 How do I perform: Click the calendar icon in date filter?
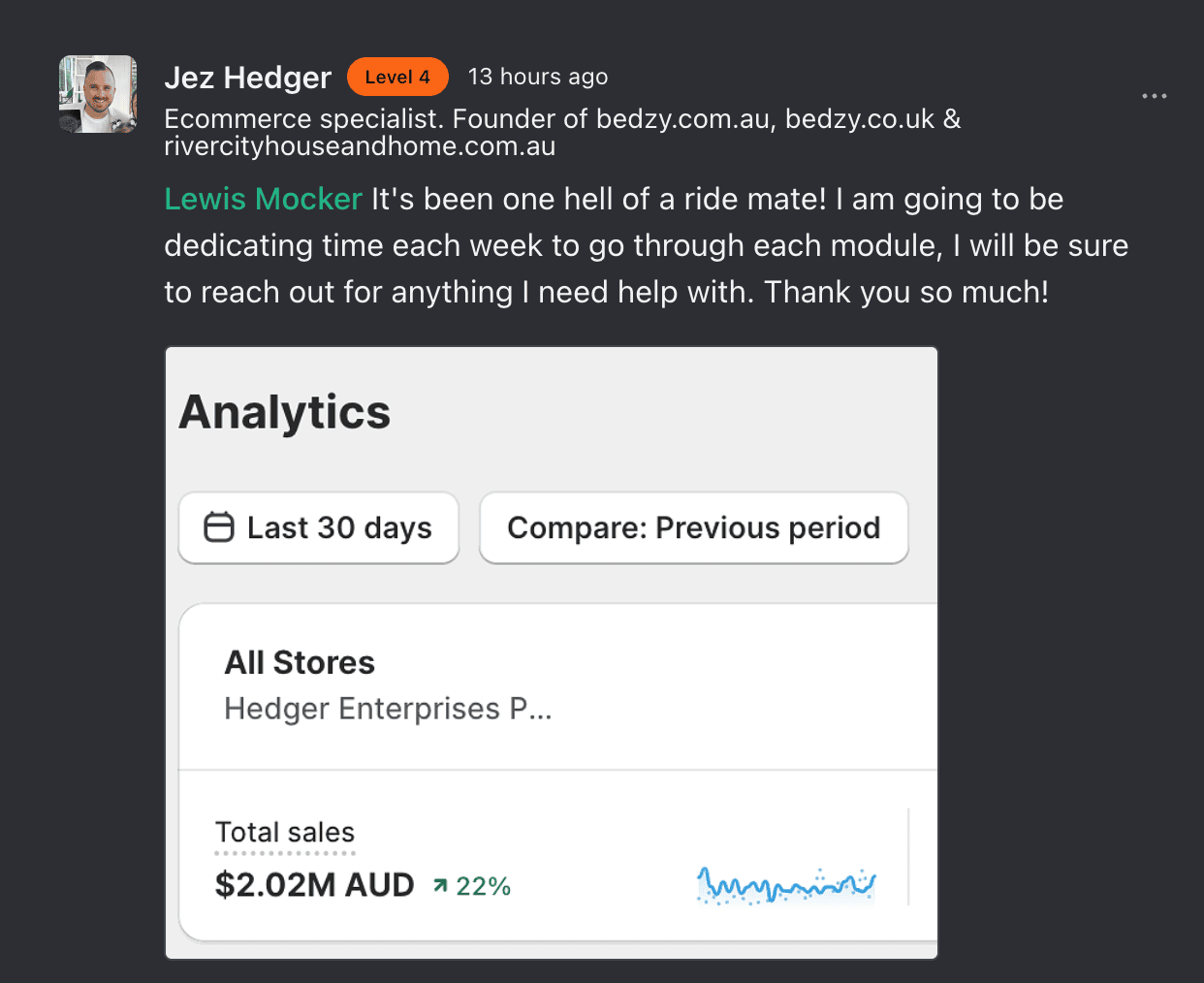tap(219, 527)
